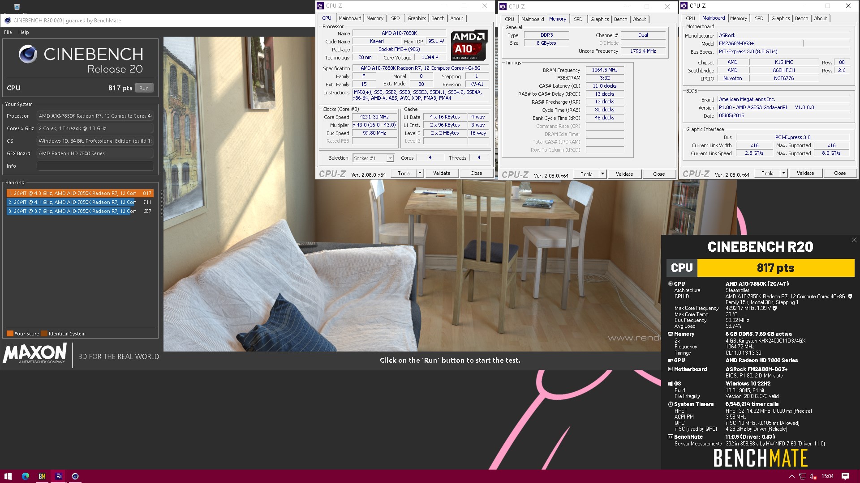This screenshot has width=860, height=483.
Task: Select the 2C/4T @ 4.3 GHz ranking row
Action: [x=80, y=193]
